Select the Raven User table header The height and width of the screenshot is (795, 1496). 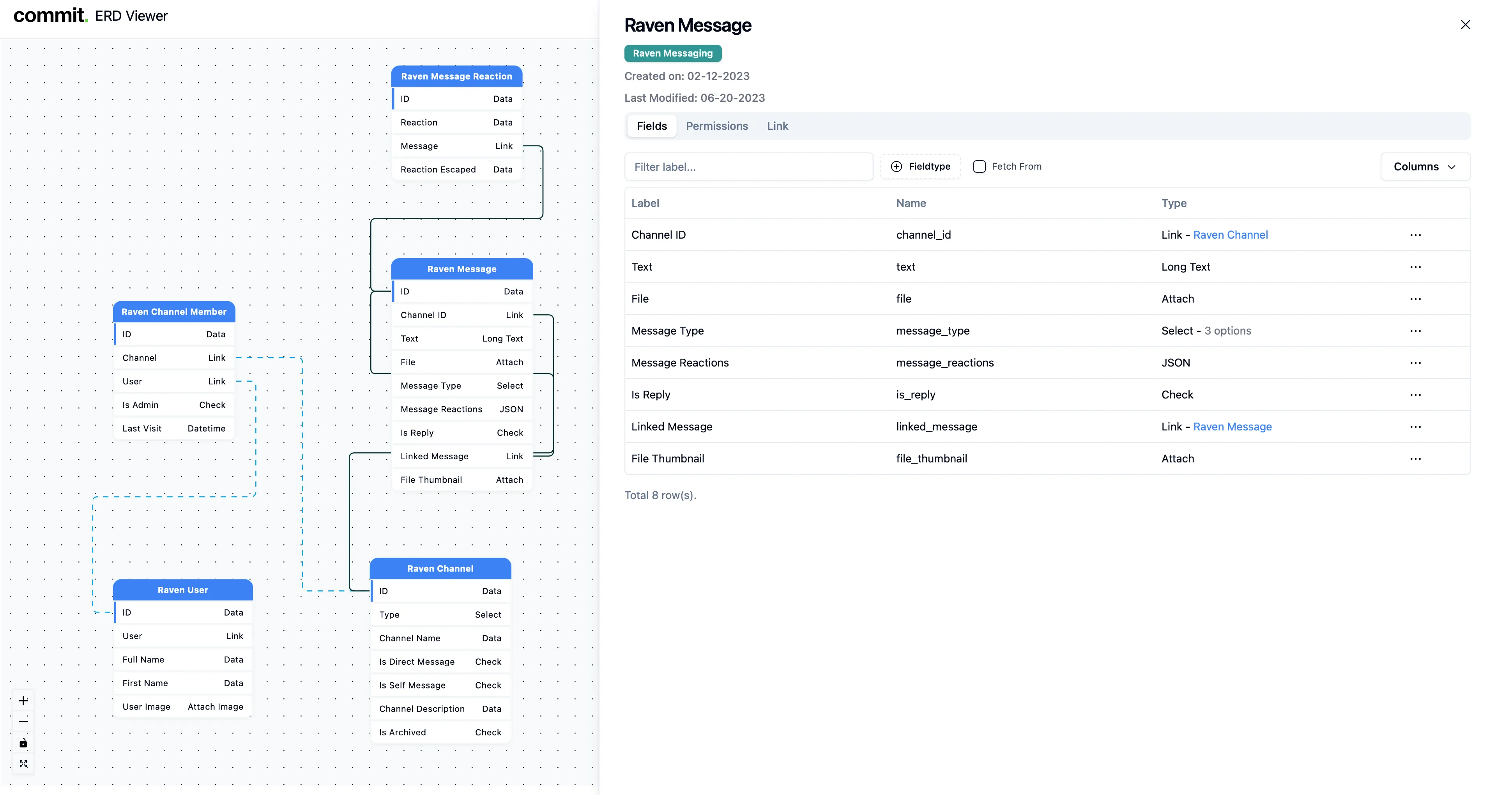[182, 590]
